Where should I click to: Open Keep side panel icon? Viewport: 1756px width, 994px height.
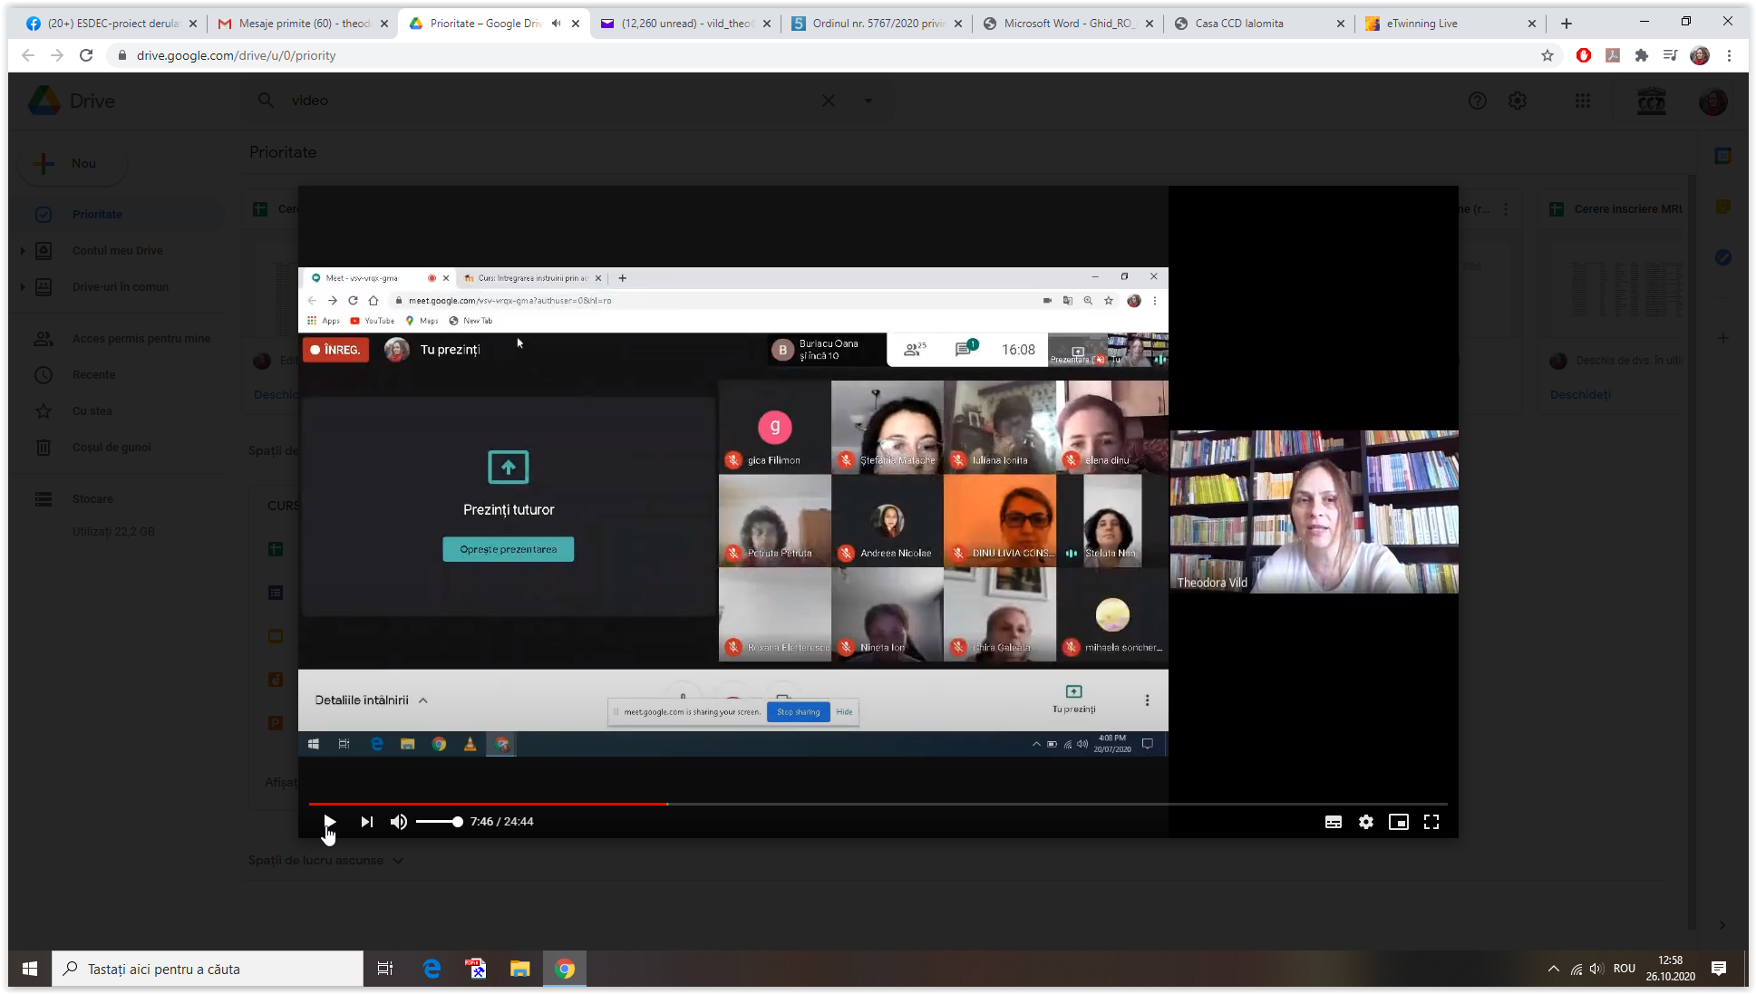coord(1723,207)
